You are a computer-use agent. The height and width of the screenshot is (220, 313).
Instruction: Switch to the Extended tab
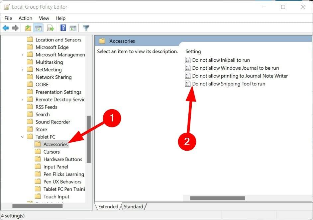click(108, 206)
